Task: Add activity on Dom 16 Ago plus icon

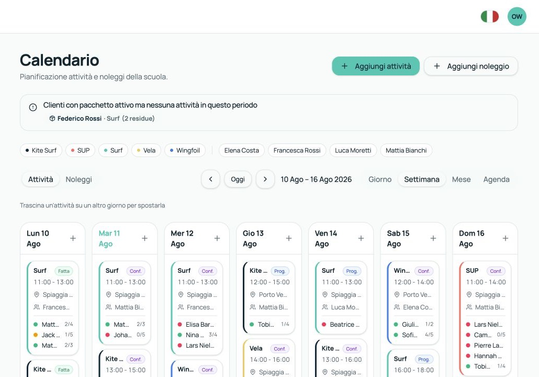Action: (506, 238)
